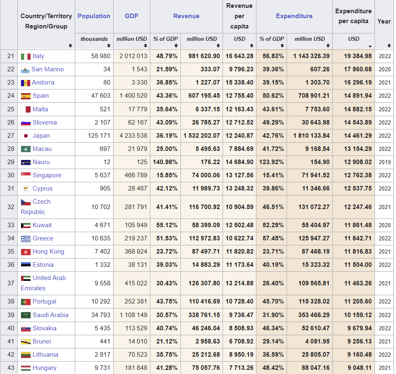
Task: Select Portugal expenditure value 115 328.02
Action: 314,301
